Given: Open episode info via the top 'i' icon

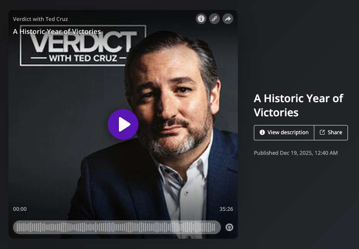Looking at the screenshot, I should [201, 19].
